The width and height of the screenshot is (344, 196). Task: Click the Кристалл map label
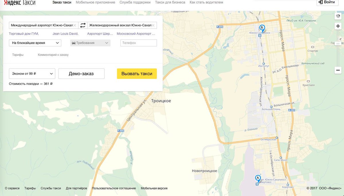click(x=308, y=85)
